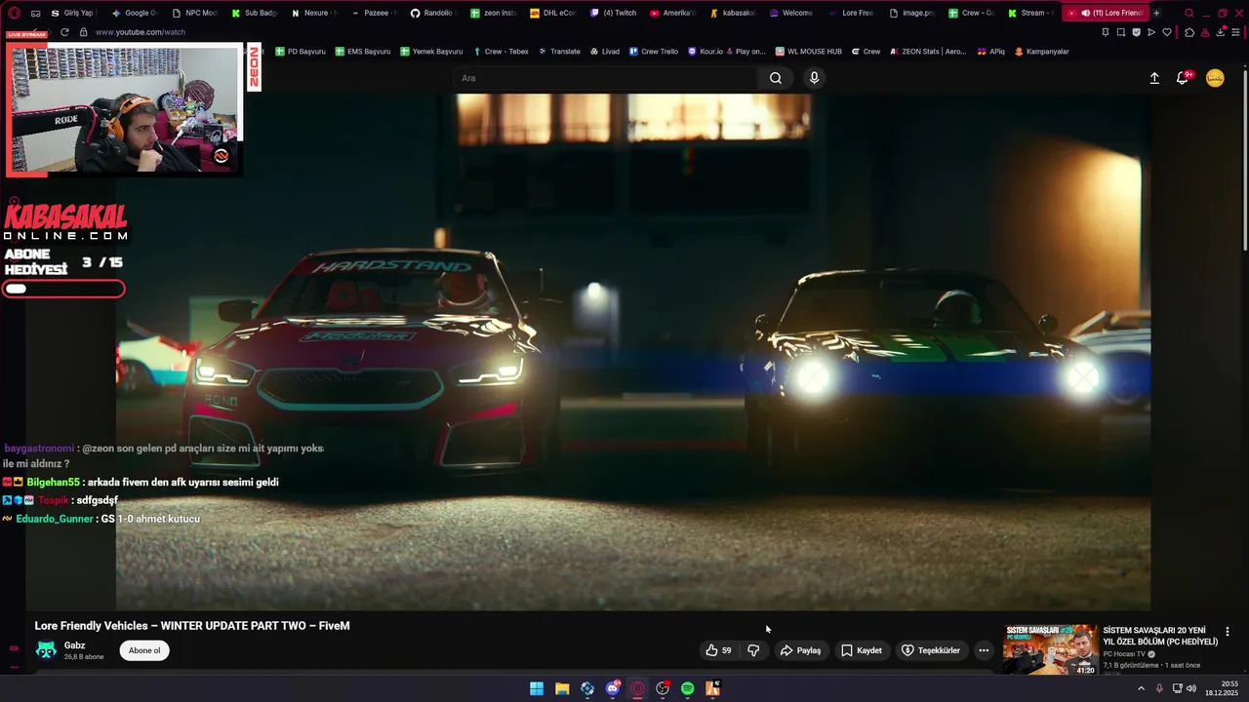Click the Abone ol subscribe button
Screen dimensions: 1249x702
(144, 650)
